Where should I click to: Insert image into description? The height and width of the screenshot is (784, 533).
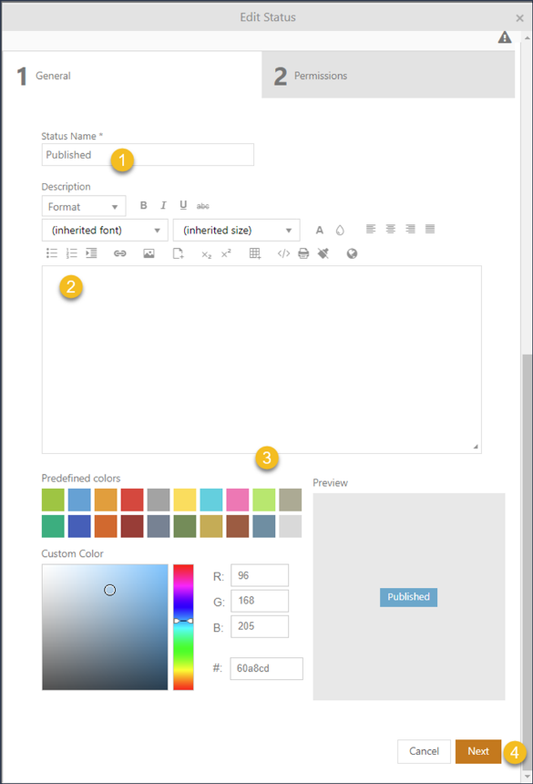click(149, 253)
